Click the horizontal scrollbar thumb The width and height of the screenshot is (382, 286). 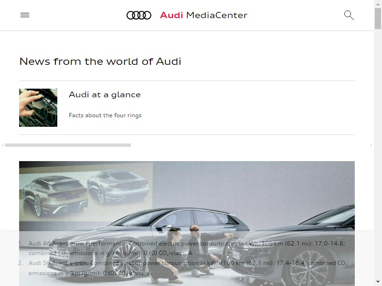point(68,145)
